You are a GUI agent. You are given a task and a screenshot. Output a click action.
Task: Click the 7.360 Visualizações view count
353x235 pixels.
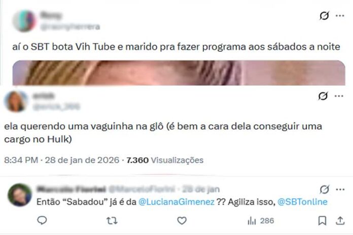[165, 160]
